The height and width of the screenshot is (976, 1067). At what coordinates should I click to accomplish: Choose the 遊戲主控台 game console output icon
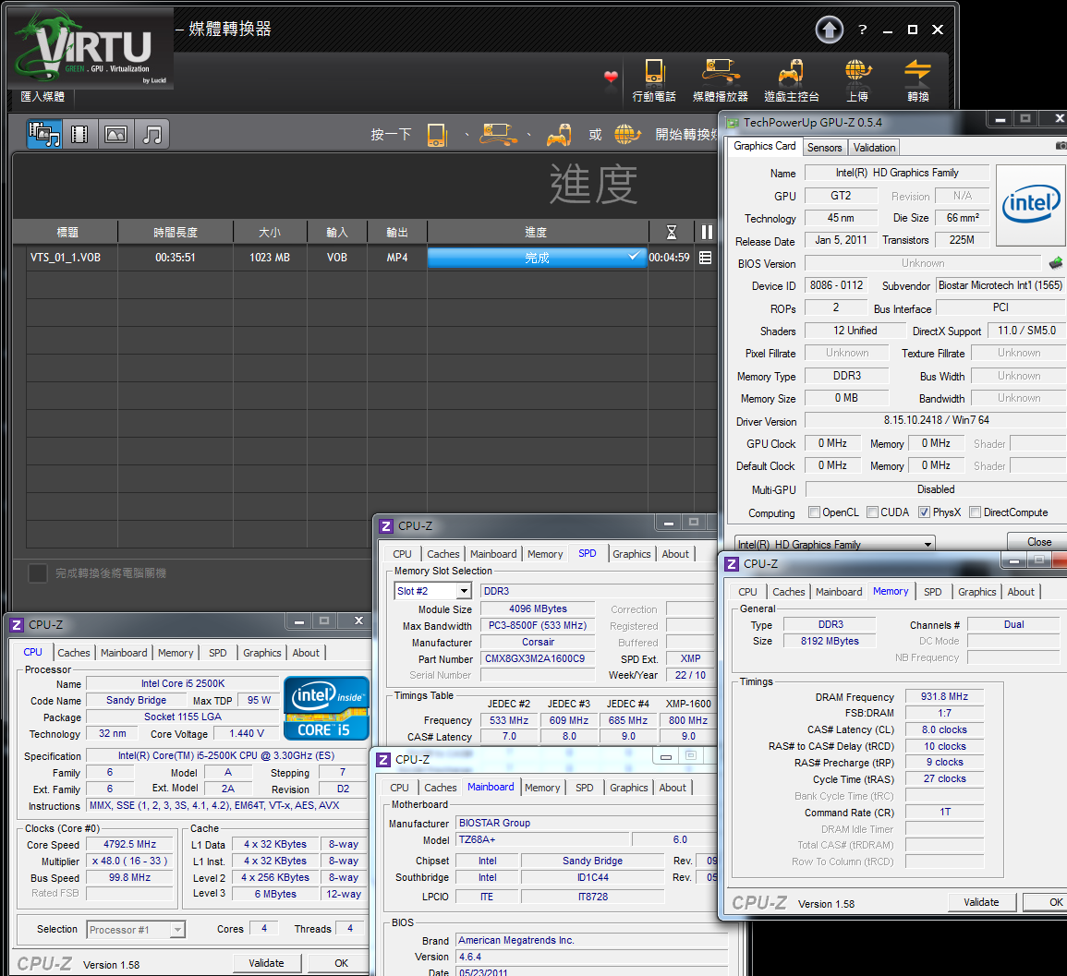(x=792, y=80)
